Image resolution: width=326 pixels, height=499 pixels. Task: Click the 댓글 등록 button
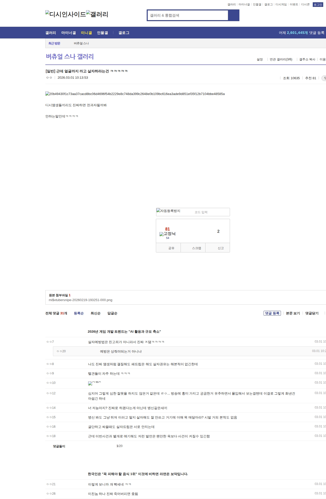[272, 313]
